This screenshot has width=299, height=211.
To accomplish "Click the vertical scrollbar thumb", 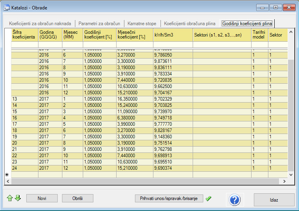I will click(291, 116).
